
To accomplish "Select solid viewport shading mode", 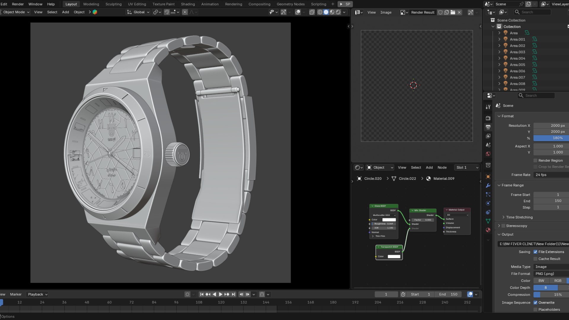I will pos(326,12).
